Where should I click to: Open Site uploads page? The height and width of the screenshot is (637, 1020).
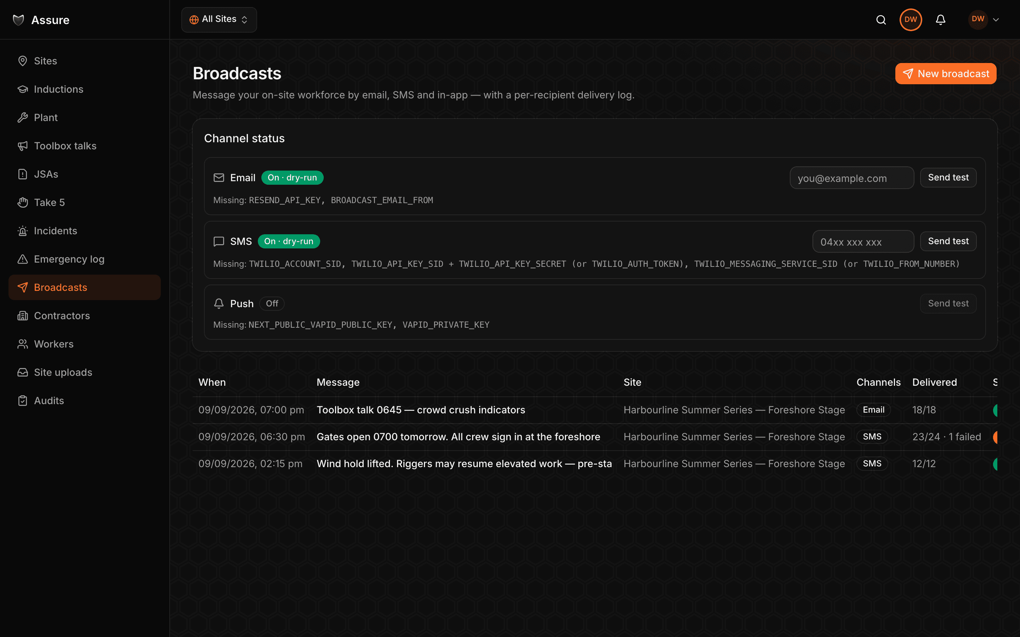84,372
